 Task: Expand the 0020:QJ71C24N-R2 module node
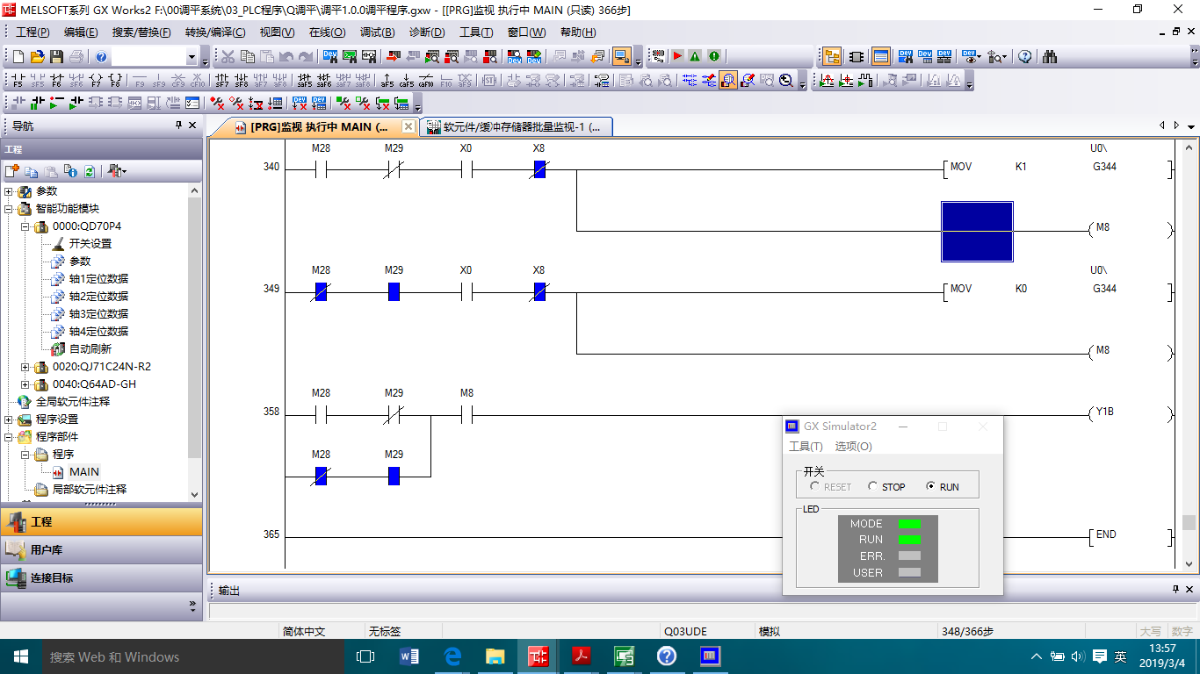click(x=25, y=367)
